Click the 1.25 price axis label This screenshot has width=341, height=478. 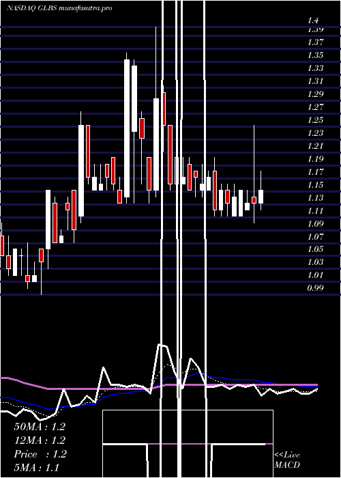(x=315, y=119)
